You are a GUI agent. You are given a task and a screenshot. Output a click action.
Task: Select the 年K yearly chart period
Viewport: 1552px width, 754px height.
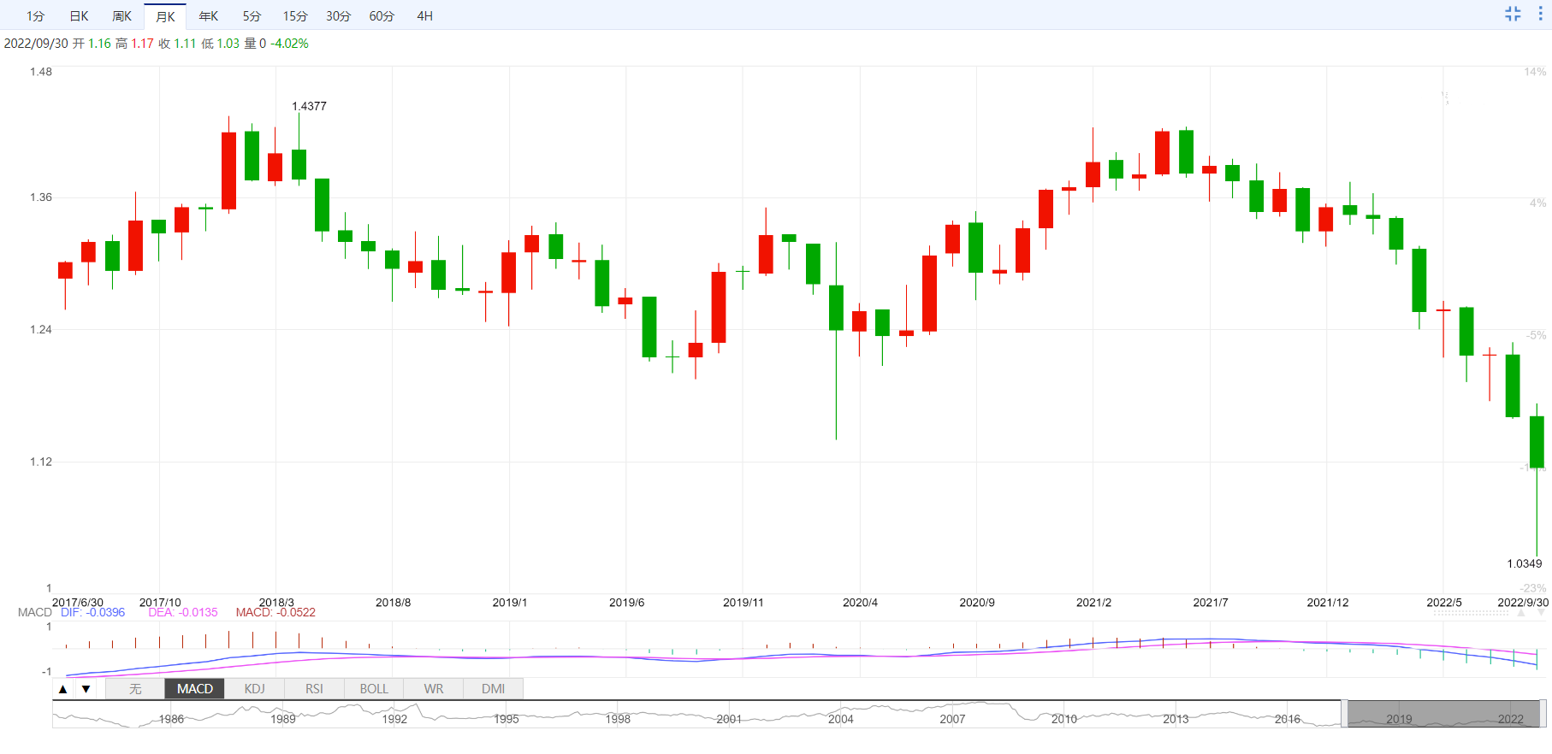click(x=208, y=16)
